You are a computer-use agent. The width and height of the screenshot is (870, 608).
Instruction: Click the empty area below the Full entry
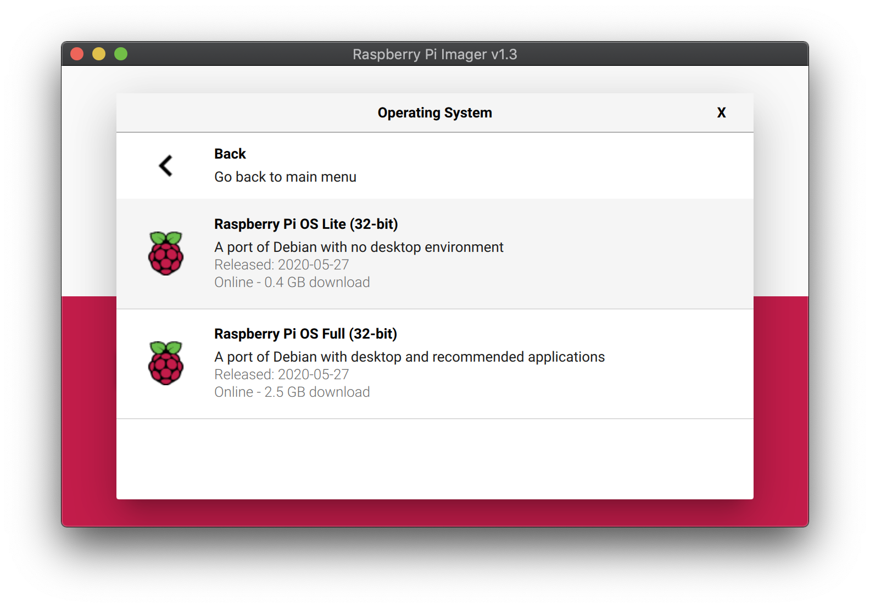[434, 459]
